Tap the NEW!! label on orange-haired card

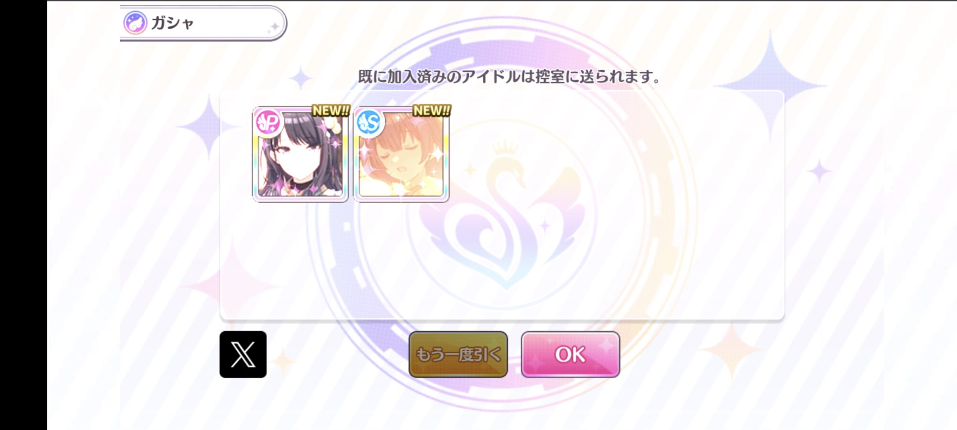point(432,110)
